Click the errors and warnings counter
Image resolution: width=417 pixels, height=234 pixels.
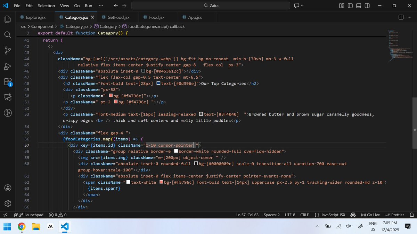point(57,215)
